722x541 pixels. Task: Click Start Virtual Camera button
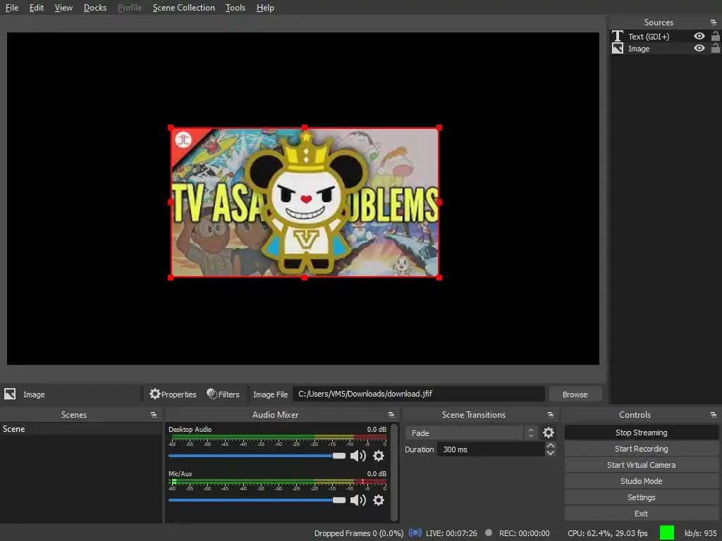(641, 465)
